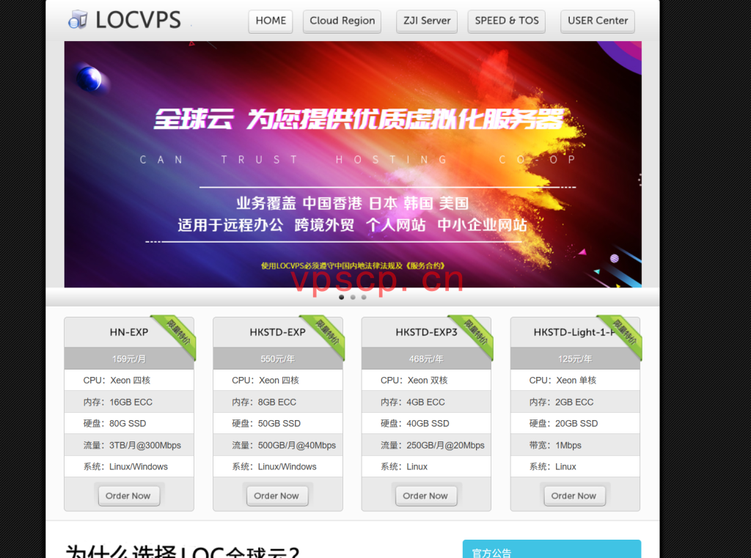
Task: Select the first banner slide dot
Action: click(x=342, y=298)
